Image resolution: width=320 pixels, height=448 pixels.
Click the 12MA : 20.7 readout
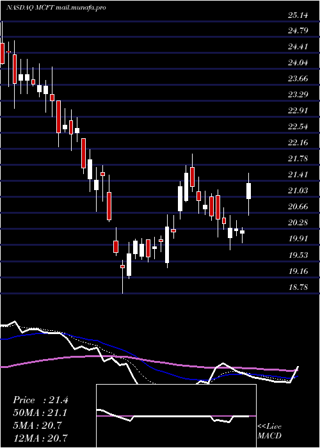tap(40, 438)
